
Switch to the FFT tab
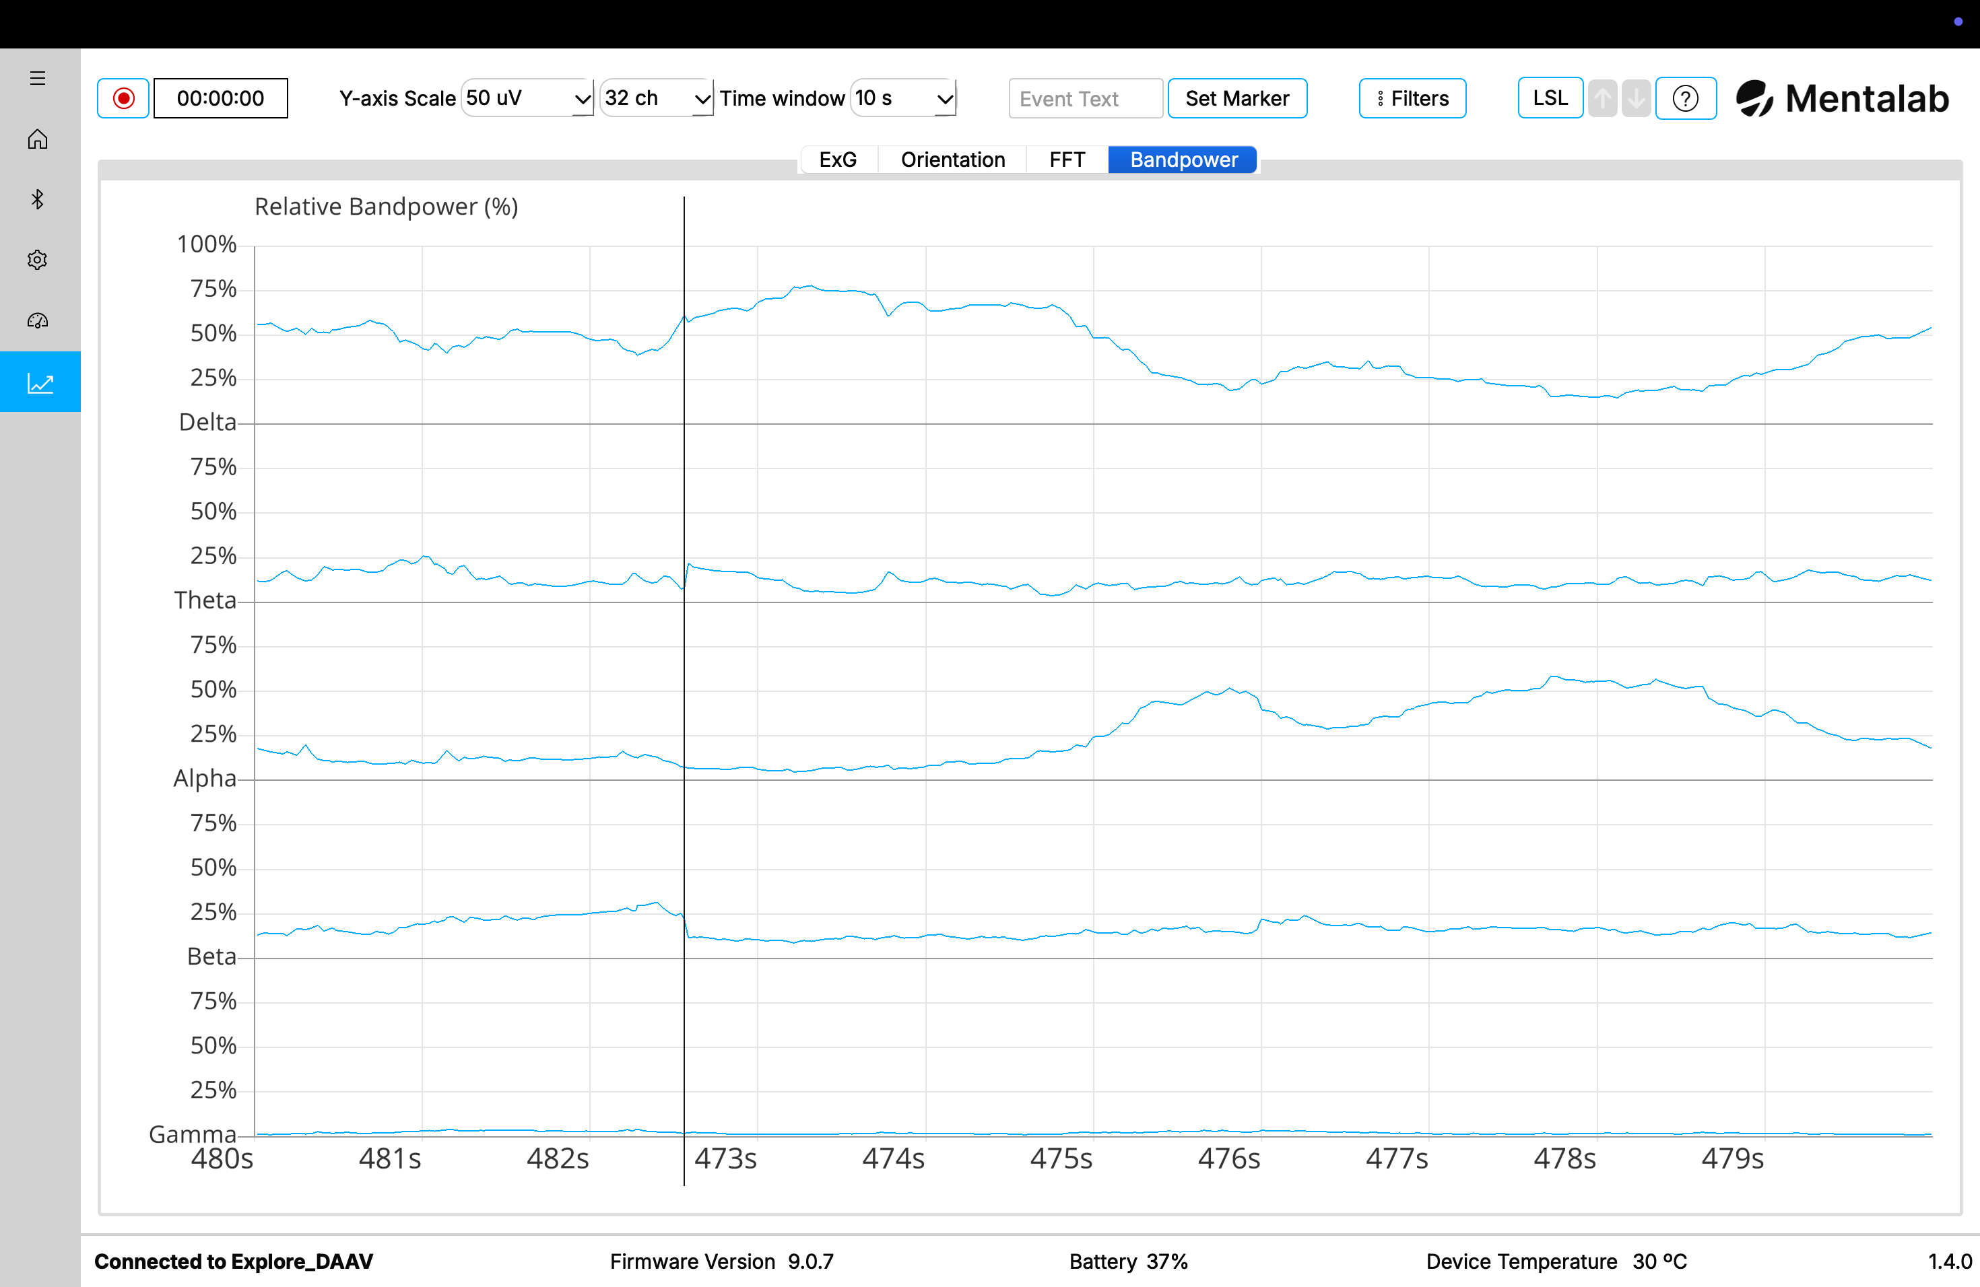[x=1067, y=160]
